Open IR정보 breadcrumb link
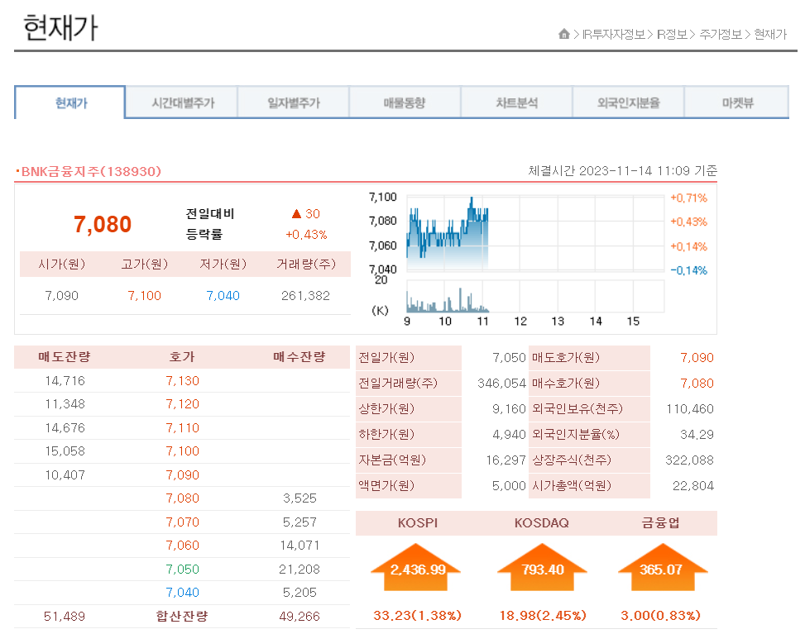This screenshot has width=805, height=634. 672,35
